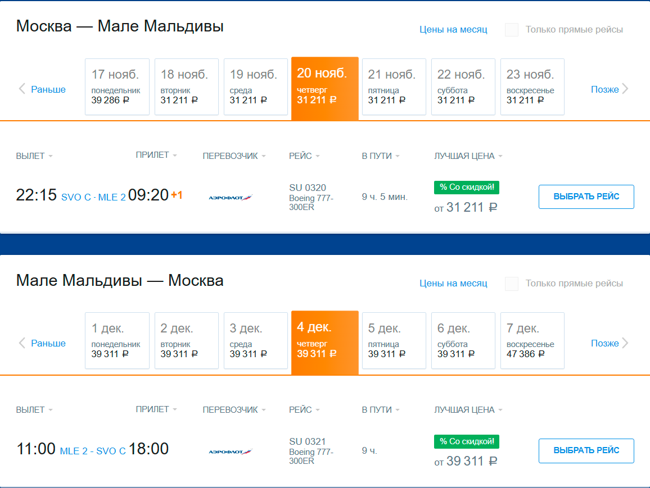Open SVO C - MLE 2 route link
Image resolution: width=650 pixels, height=488 pixels.
click(93, 197)
